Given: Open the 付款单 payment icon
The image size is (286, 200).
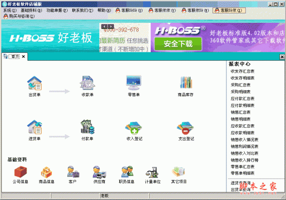Looking at the screenshot, I should click(x=87, y=127).
